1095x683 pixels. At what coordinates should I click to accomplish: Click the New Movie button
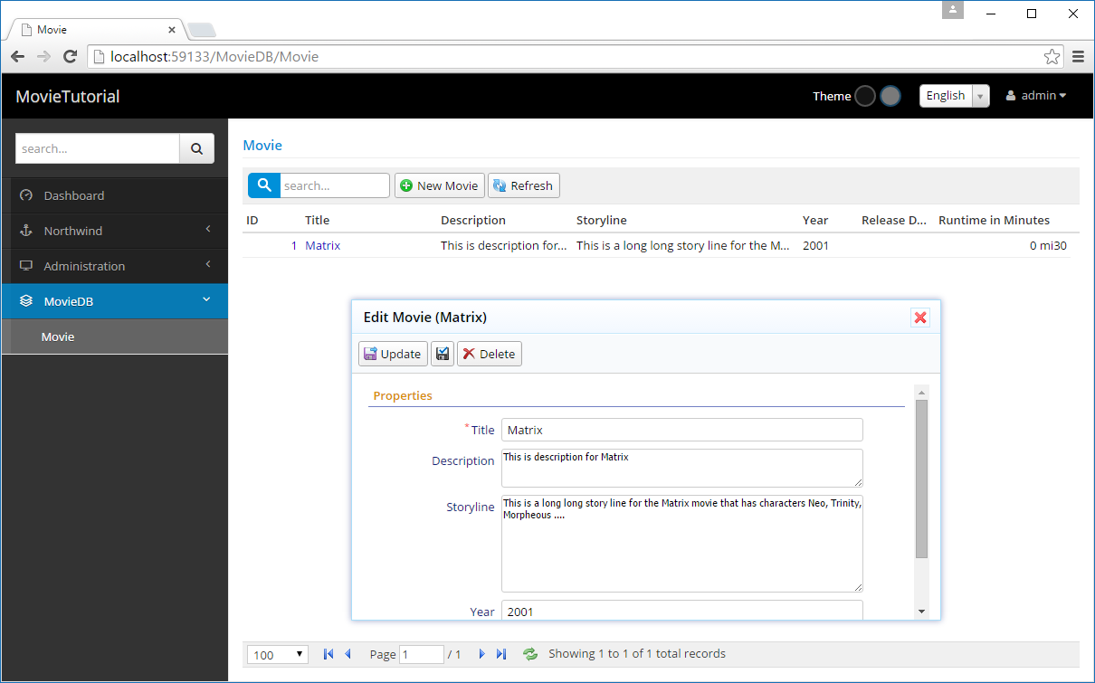point(440,185)
